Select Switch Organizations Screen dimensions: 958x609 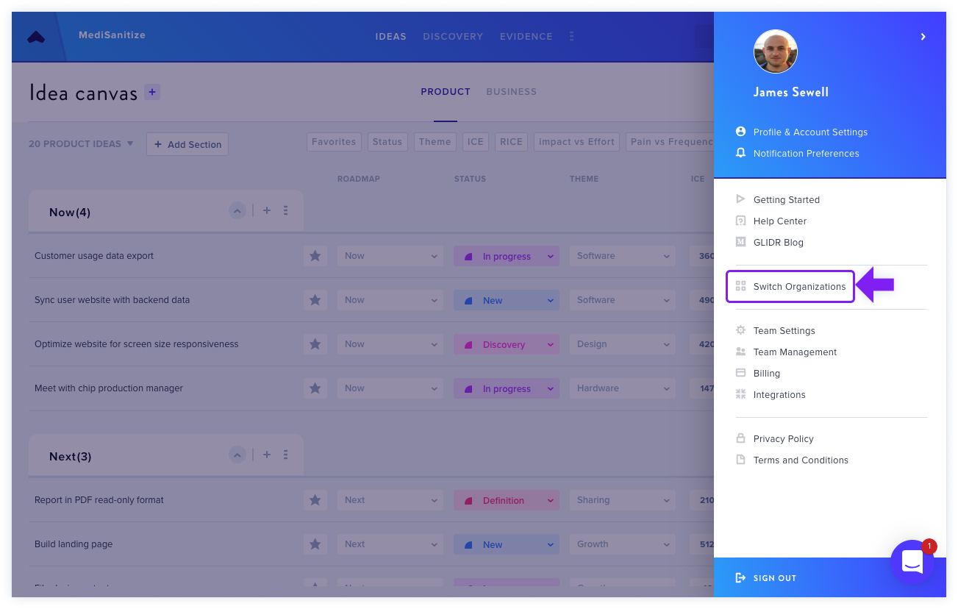tap(790, 286)
